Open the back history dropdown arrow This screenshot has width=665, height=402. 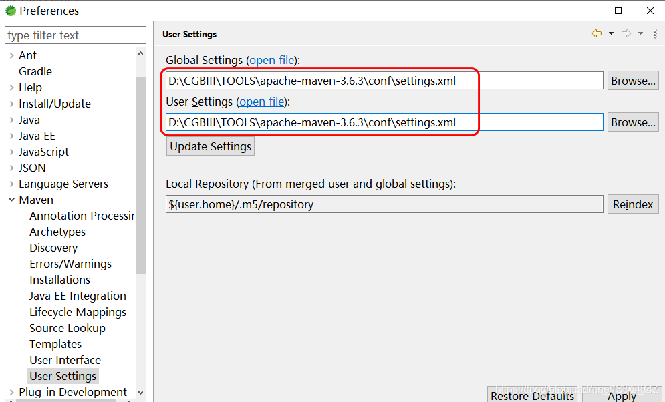pos(611,33)
